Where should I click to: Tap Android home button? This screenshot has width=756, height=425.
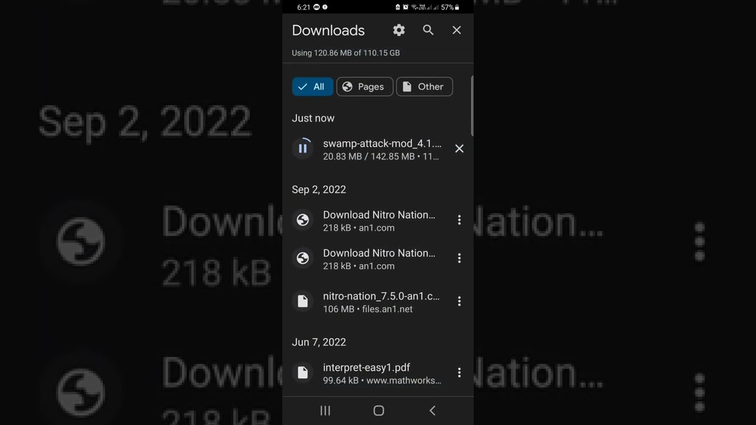coord(379,411)
